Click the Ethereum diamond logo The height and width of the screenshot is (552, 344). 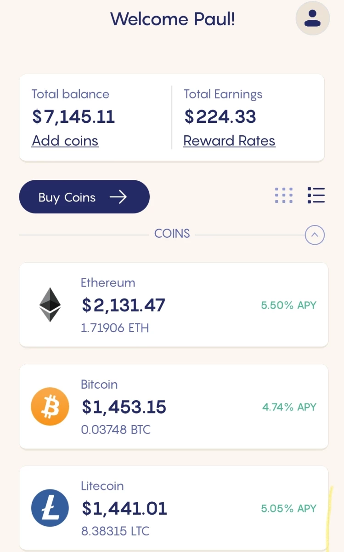tap(50, 305)
